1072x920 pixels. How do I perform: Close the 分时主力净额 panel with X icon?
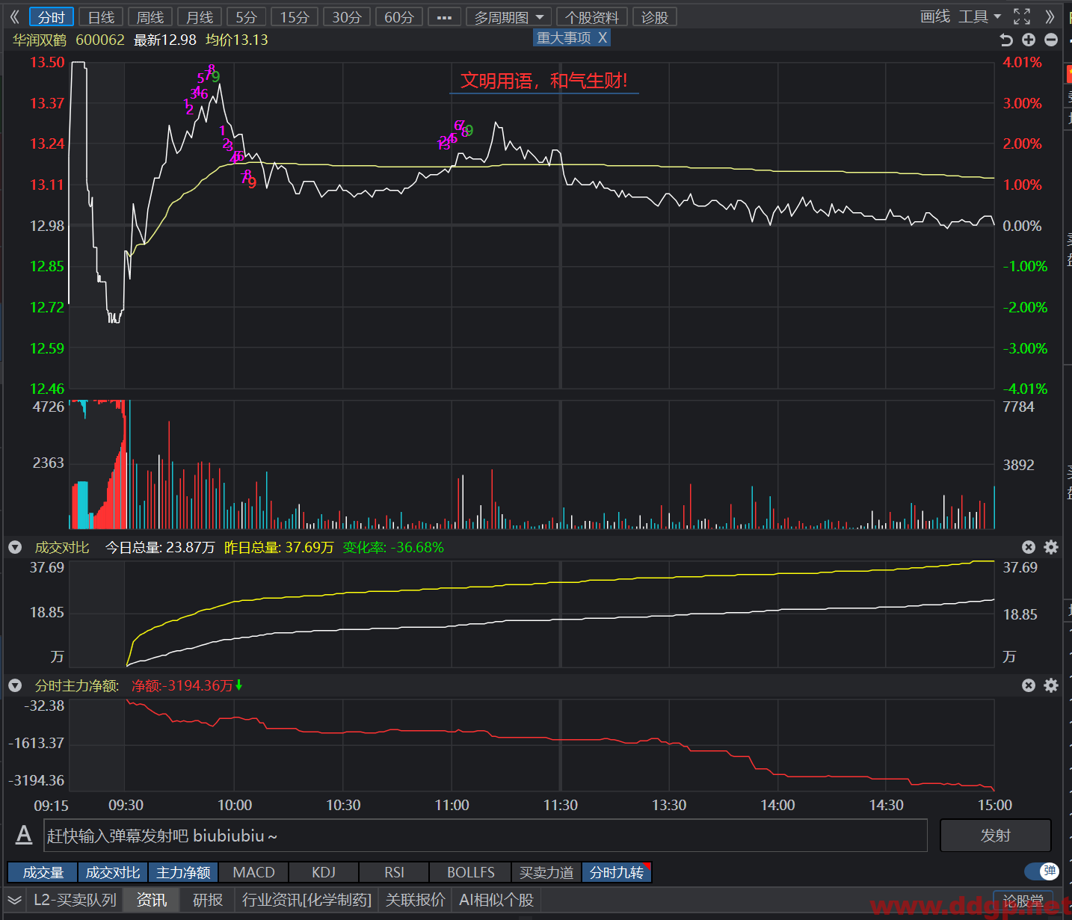point(1029,685)
